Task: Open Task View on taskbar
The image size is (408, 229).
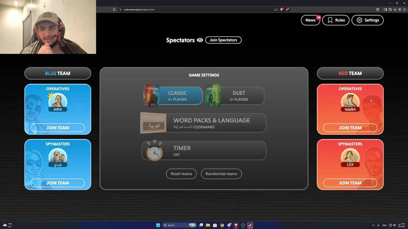Action: point(201,225)
